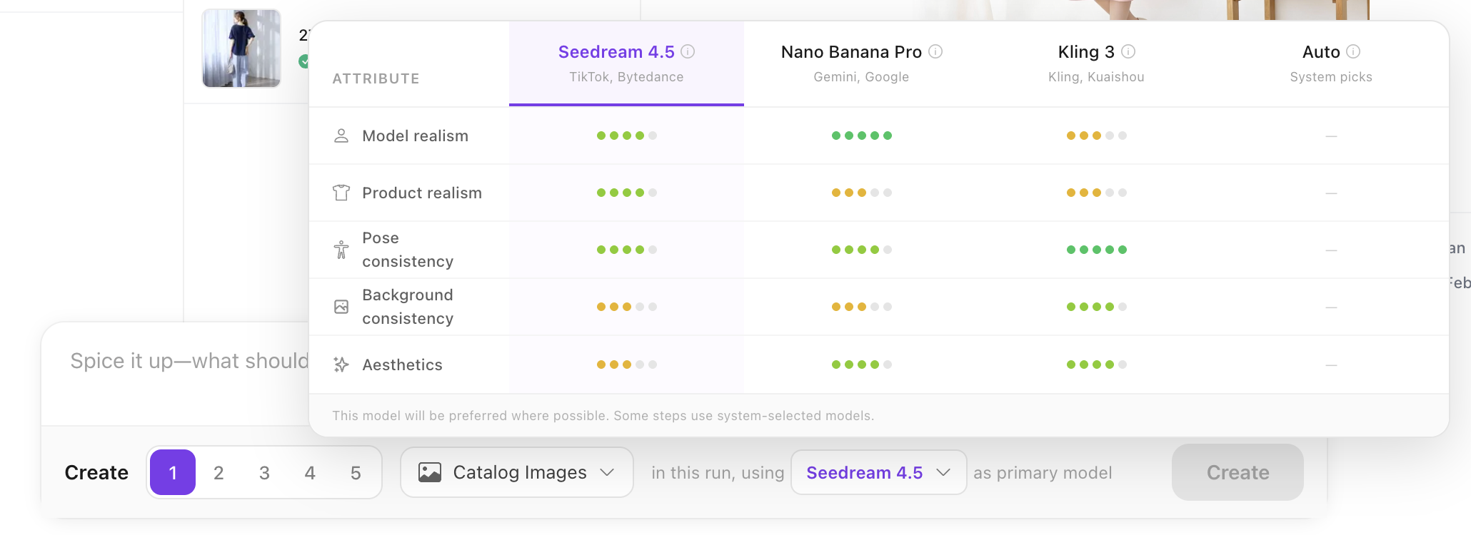Screen dimensions: 1471x535
Task: Click the info icon beside Seedream 4.5
Action: point(688,51)
